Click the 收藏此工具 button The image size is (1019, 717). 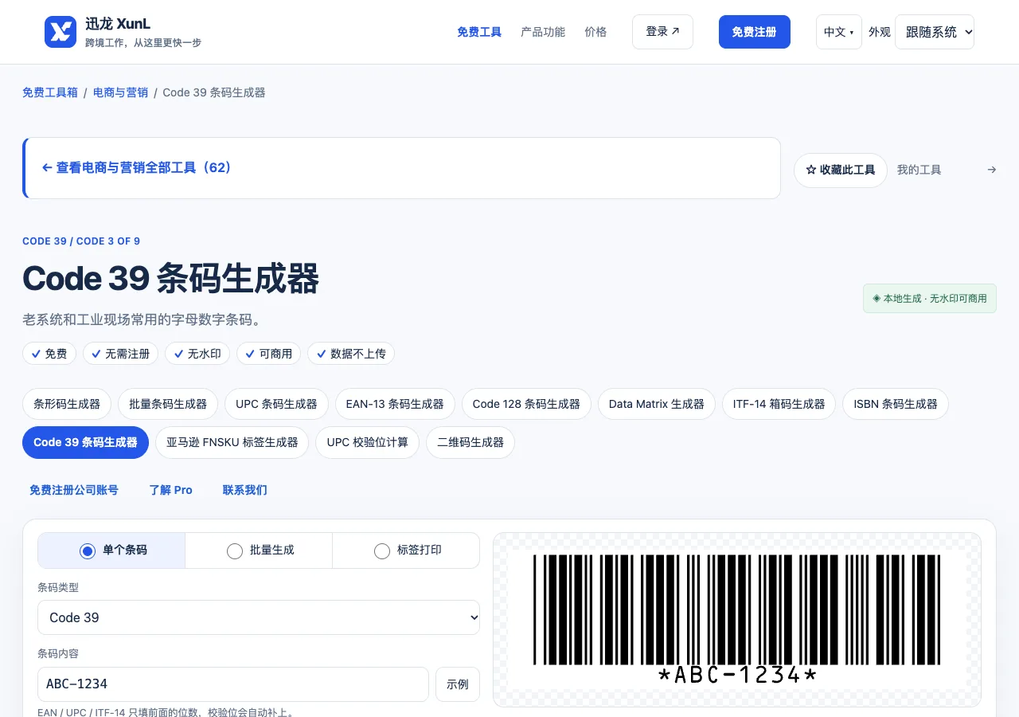(x=841, y=170)
